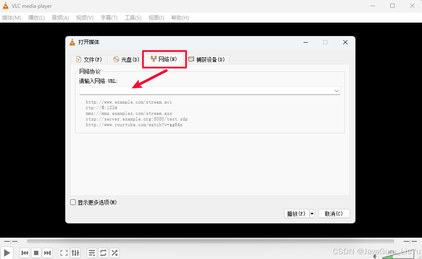
Task: Switch to the 光盘(D) tab
Action: tap(126, 60)
